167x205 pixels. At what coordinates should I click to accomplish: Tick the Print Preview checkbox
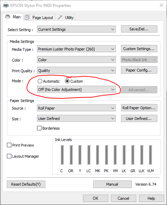point(9,145)
